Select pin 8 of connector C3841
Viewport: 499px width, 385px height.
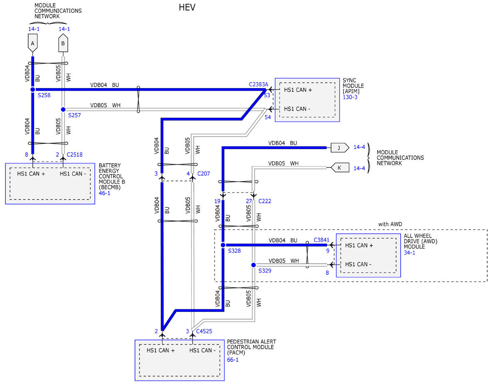point(327,273)
